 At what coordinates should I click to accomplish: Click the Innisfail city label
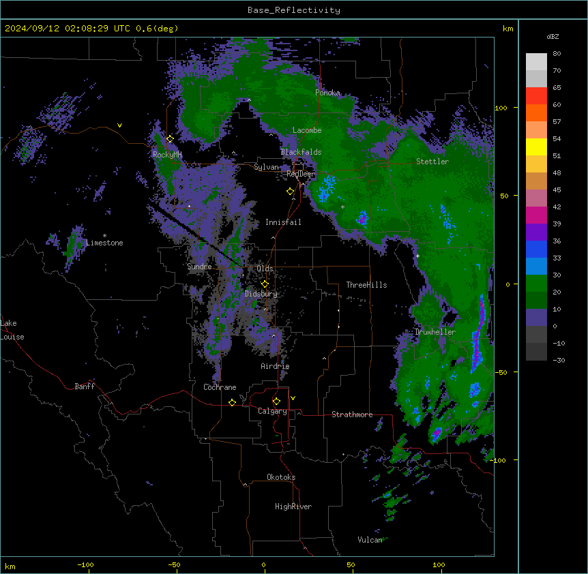coord(283,222)
